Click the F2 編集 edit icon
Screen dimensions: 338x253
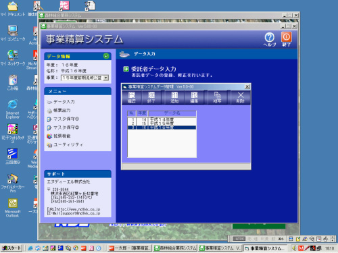(194, 97)
